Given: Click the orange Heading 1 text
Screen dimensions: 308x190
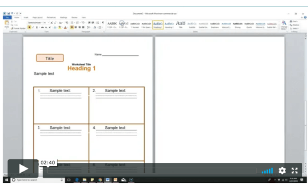Looking at the screenshot, I should 82,68.
